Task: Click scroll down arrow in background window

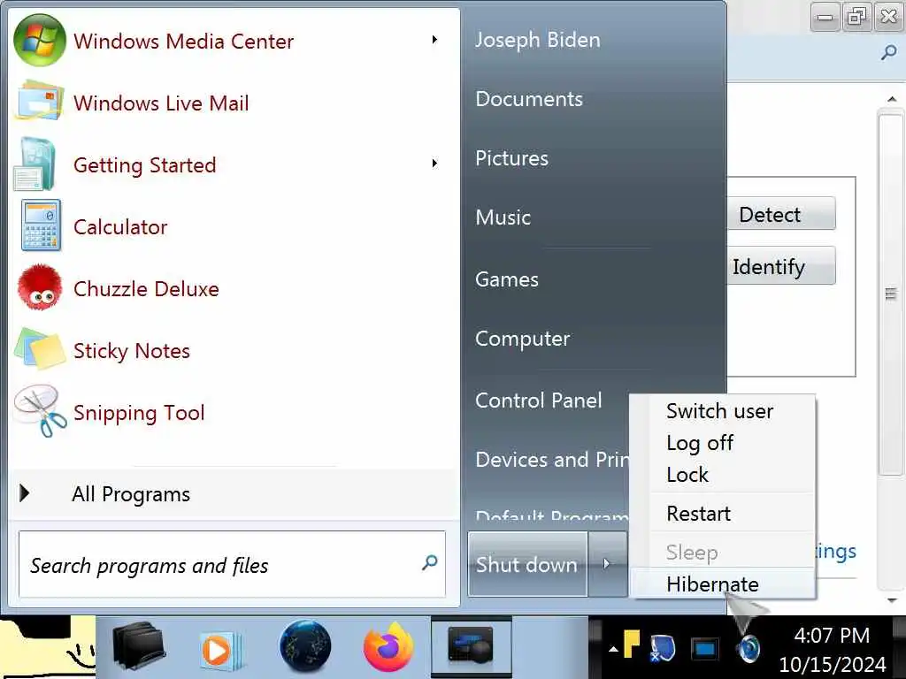Action: coord(892,600)
